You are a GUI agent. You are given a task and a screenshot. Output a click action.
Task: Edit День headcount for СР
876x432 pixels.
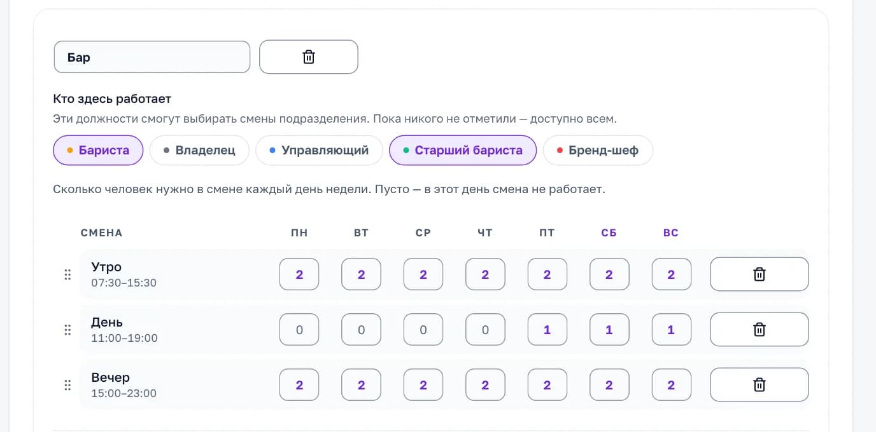pos(423,330)
